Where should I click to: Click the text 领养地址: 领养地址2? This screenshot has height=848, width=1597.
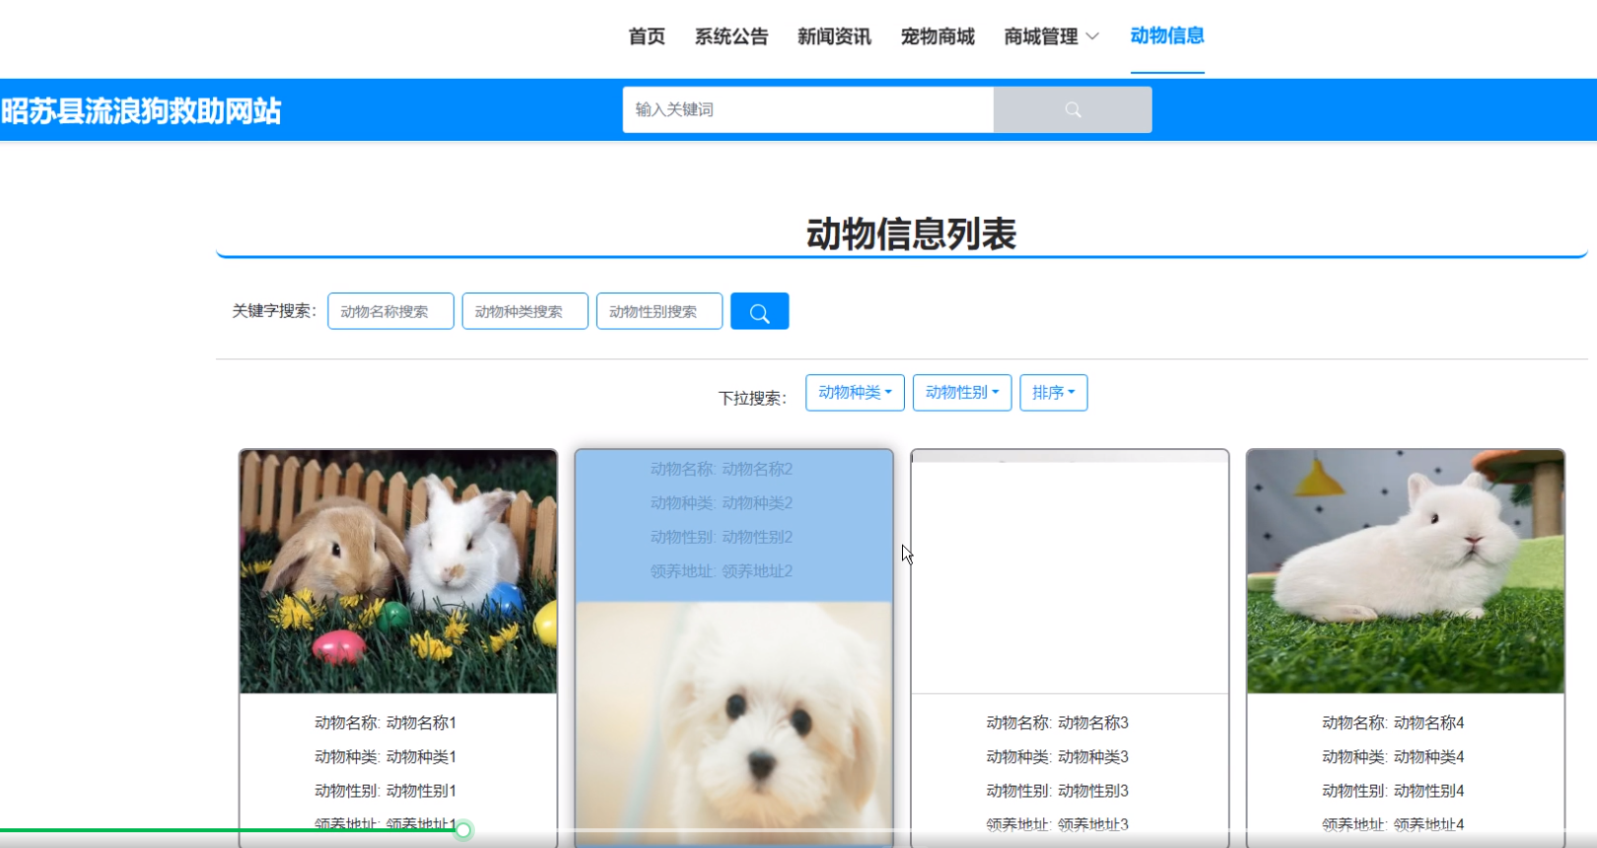click(x=722, y=571)
